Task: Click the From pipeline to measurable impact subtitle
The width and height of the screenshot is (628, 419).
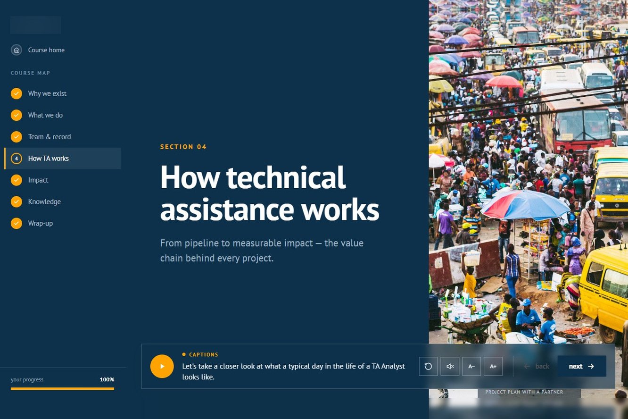Action: 262,251
